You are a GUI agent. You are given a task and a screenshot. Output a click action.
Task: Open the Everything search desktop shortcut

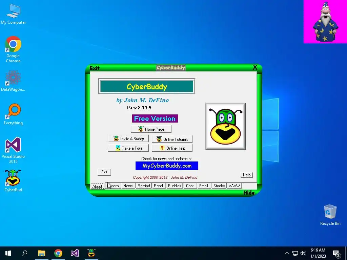13,114
